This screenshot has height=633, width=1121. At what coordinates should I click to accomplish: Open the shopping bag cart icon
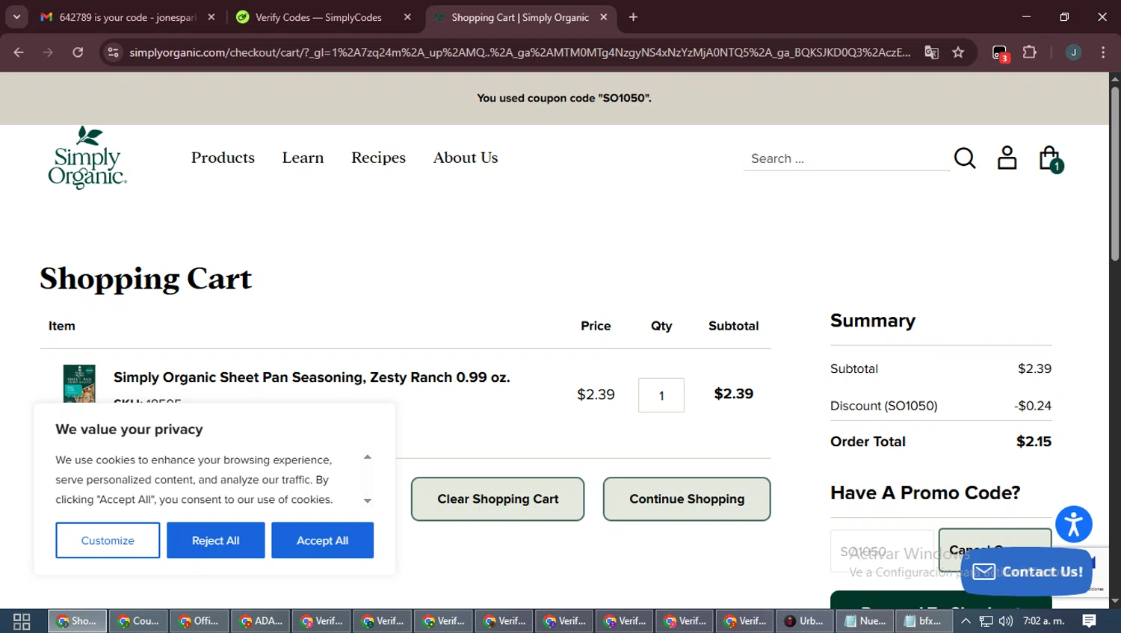(x=1050, y=158)
